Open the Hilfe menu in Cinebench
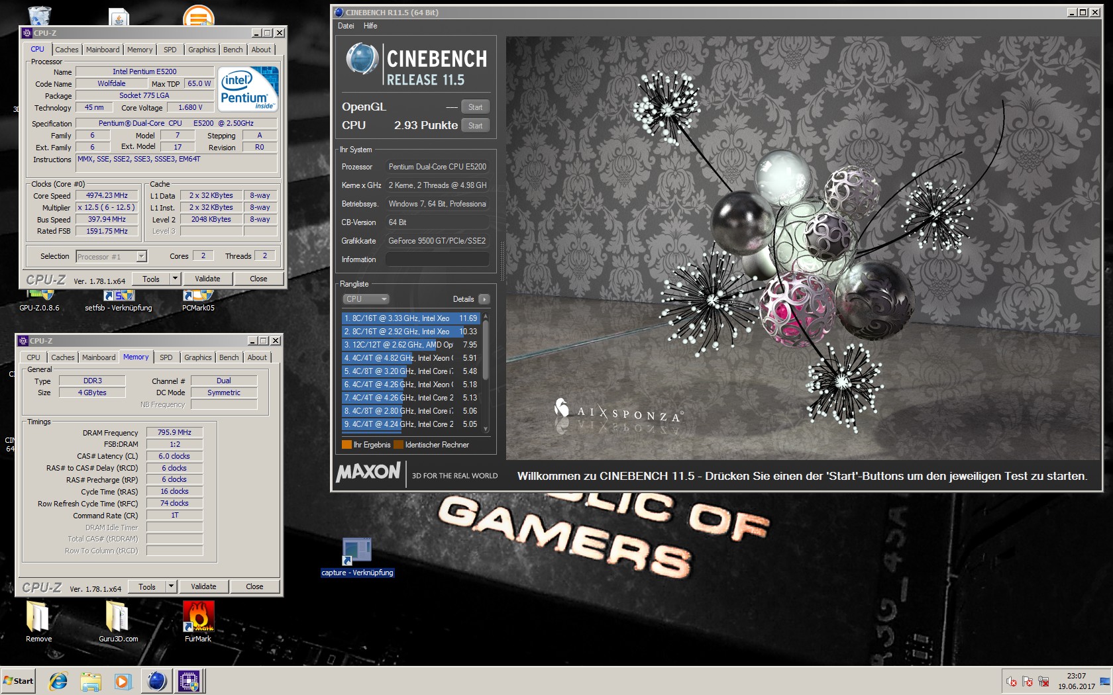The height and width of the screenshot is (695, 1113). [370, 26]
